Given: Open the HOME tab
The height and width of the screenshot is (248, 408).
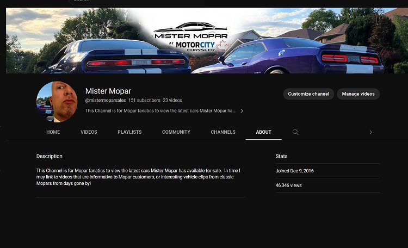Looking at the screenshot, I should (x=53, y=132).
